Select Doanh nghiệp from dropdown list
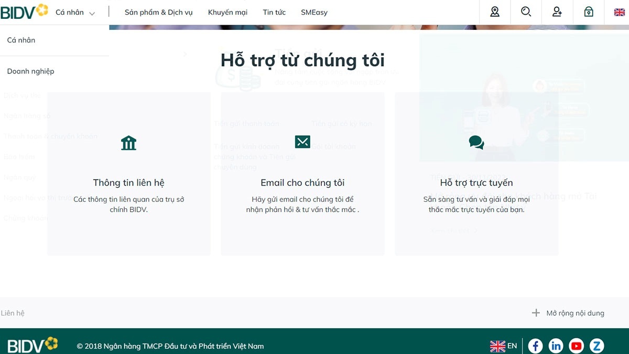The width and height of the screenshot is (629, 354). tap(30, 71)
